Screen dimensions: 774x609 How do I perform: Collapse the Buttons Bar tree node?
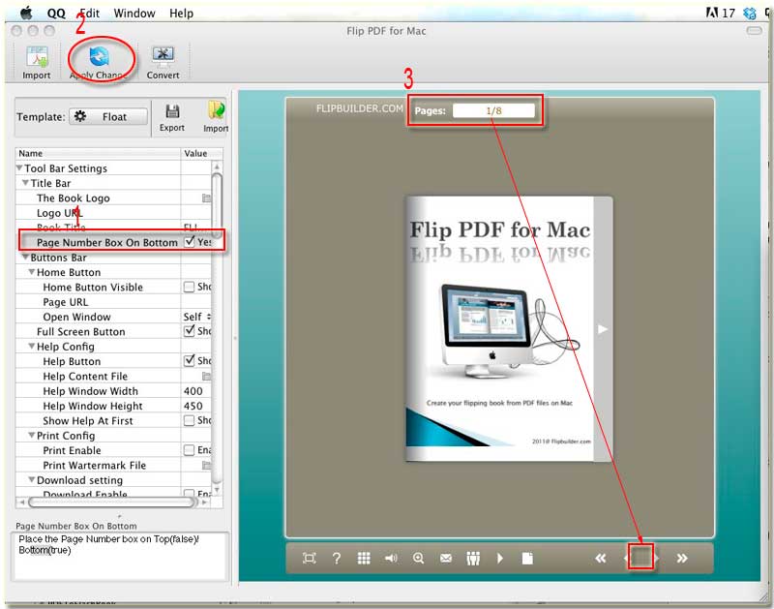(25, 258)
